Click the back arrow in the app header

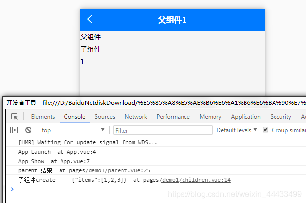click(90, 19)
